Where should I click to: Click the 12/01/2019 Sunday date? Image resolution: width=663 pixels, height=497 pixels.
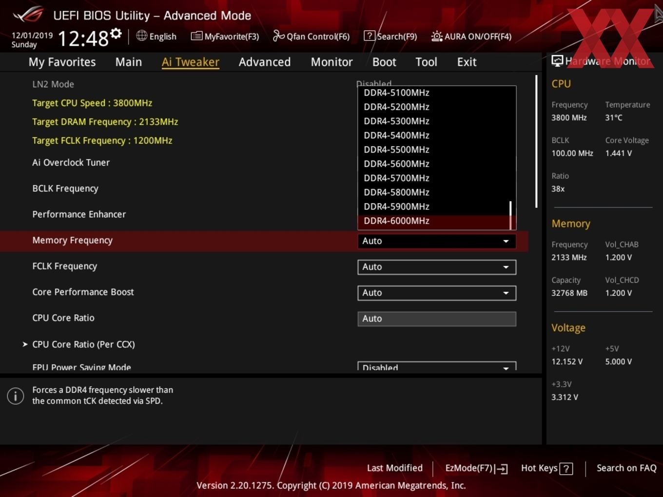tap(32, 40)
